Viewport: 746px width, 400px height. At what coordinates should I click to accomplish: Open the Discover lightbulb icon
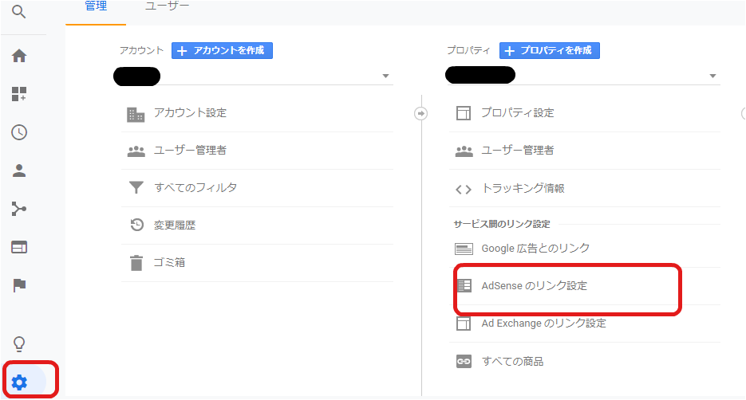[19, 343]
